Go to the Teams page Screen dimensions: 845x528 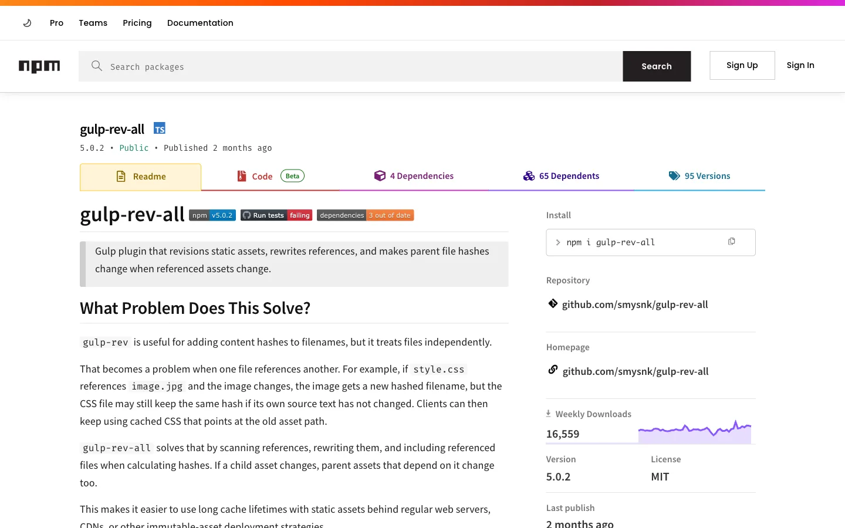[93, 23]
